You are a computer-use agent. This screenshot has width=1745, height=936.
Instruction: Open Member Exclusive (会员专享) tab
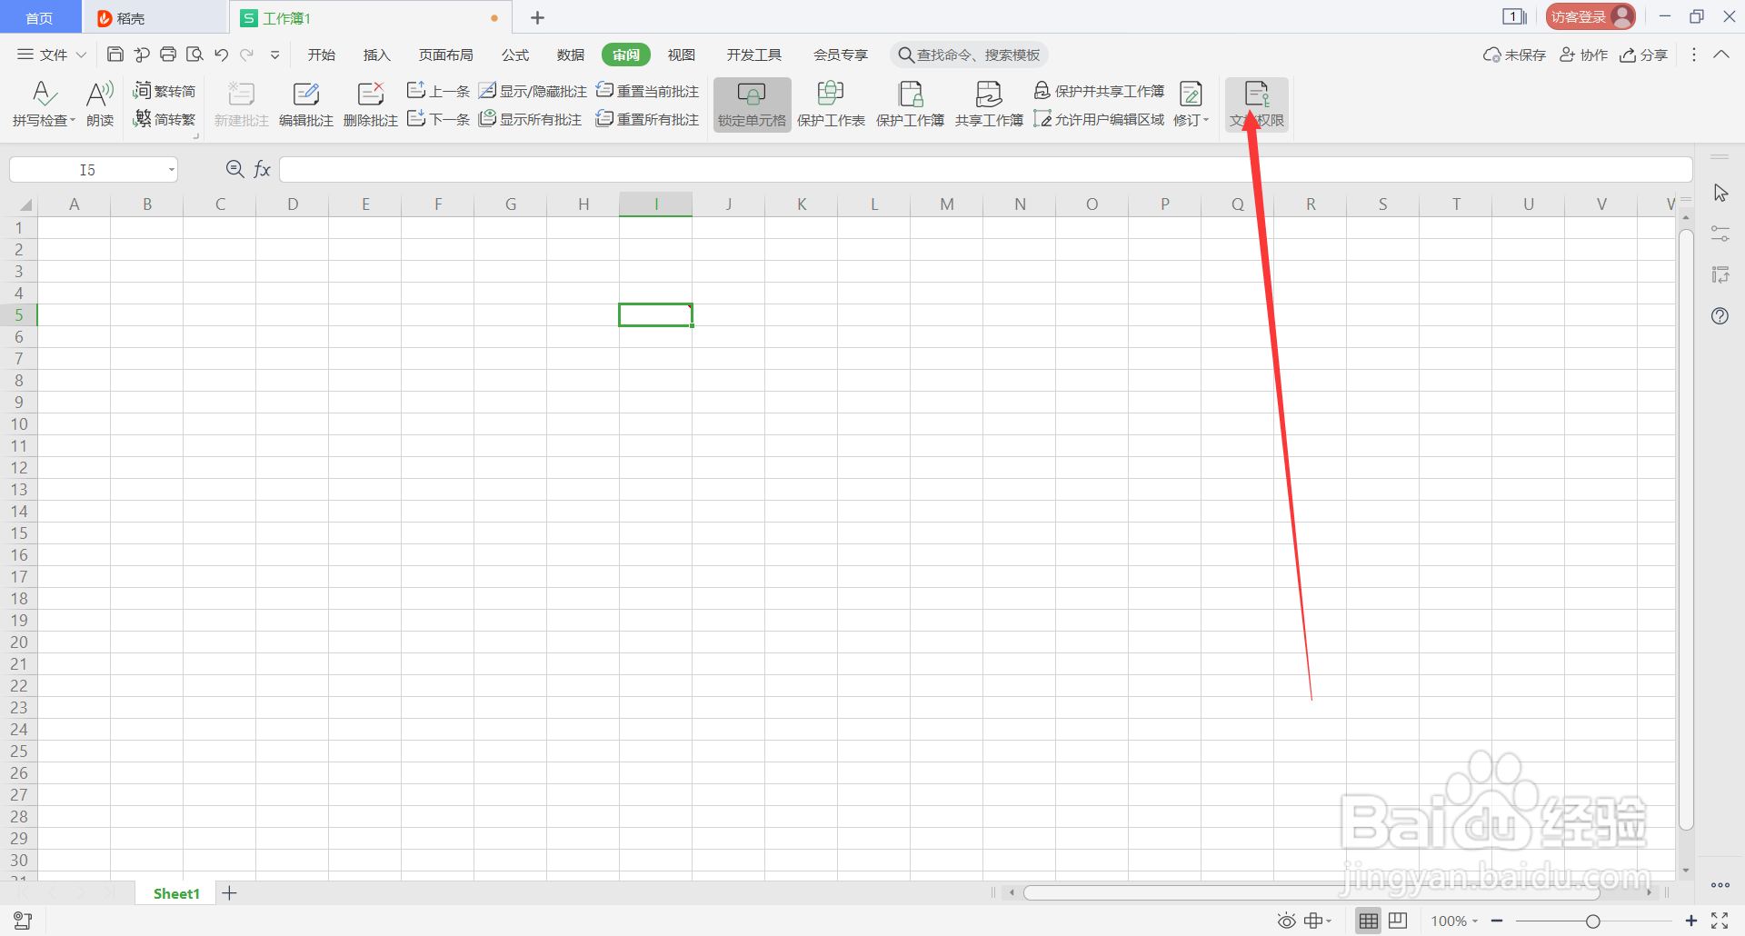(x=840, y=55)
